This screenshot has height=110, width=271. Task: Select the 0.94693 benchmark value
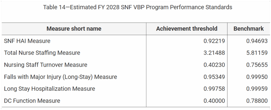257,41
